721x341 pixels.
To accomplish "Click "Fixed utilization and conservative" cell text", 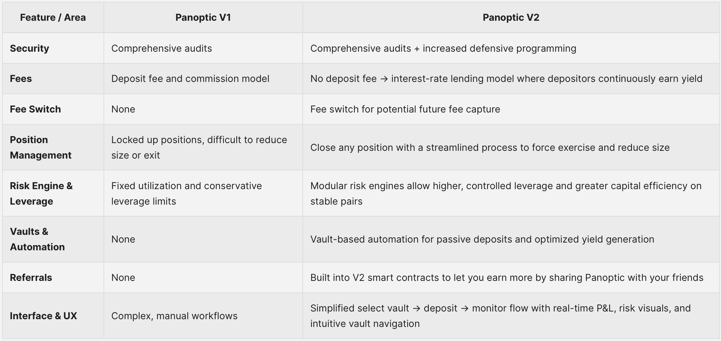I will pos(187,186).
